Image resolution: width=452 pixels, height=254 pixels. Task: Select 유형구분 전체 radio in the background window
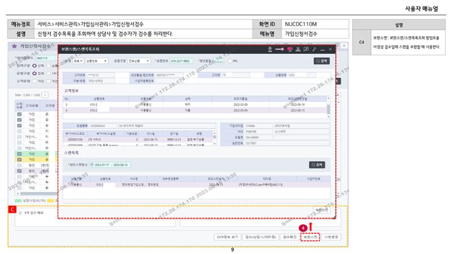[34, 73]
